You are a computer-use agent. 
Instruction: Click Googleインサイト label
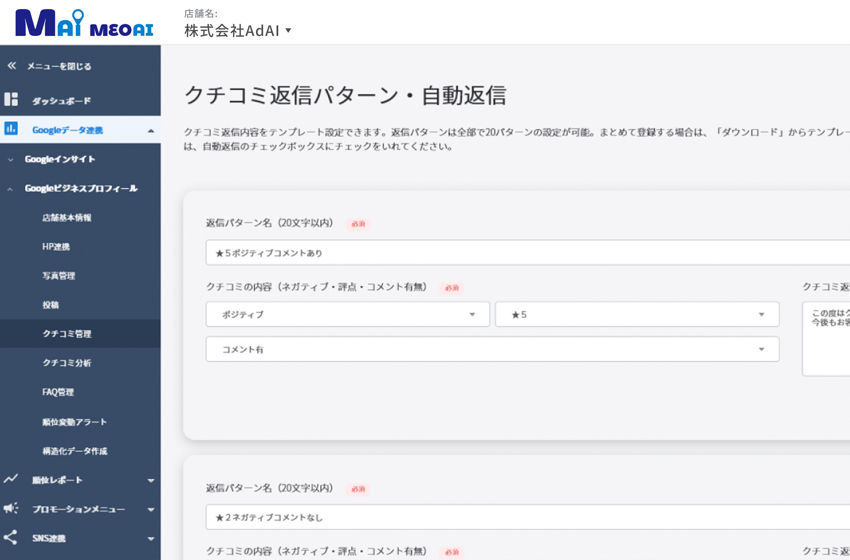pyautogui.click(x=60, y=159)
